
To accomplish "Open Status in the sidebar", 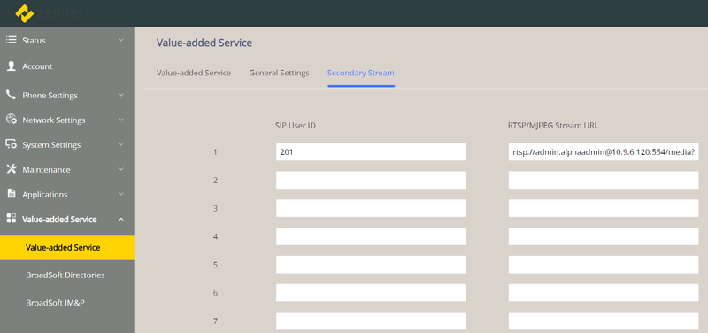I will click(34, 40).
